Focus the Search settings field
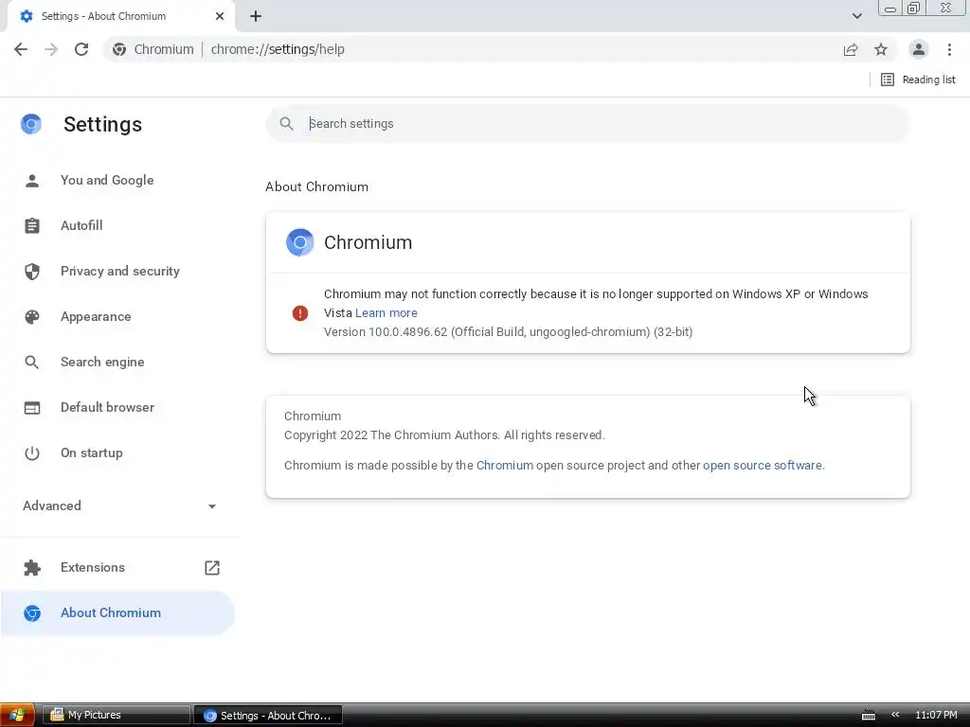Screen dimensions: 970x727 click(587, 124)
